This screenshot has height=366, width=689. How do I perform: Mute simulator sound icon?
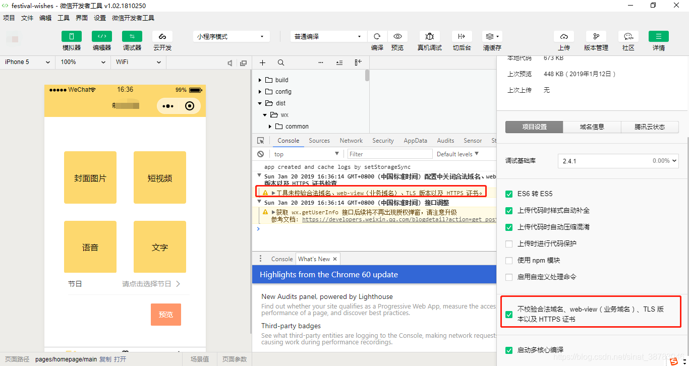tap(230, 63)
